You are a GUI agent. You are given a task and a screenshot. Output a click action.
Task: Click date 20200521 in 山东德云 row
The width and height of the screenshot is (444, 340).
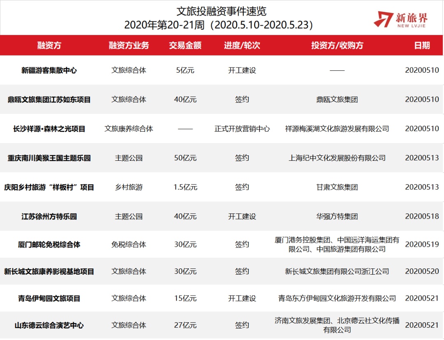[x=422, y=325]
